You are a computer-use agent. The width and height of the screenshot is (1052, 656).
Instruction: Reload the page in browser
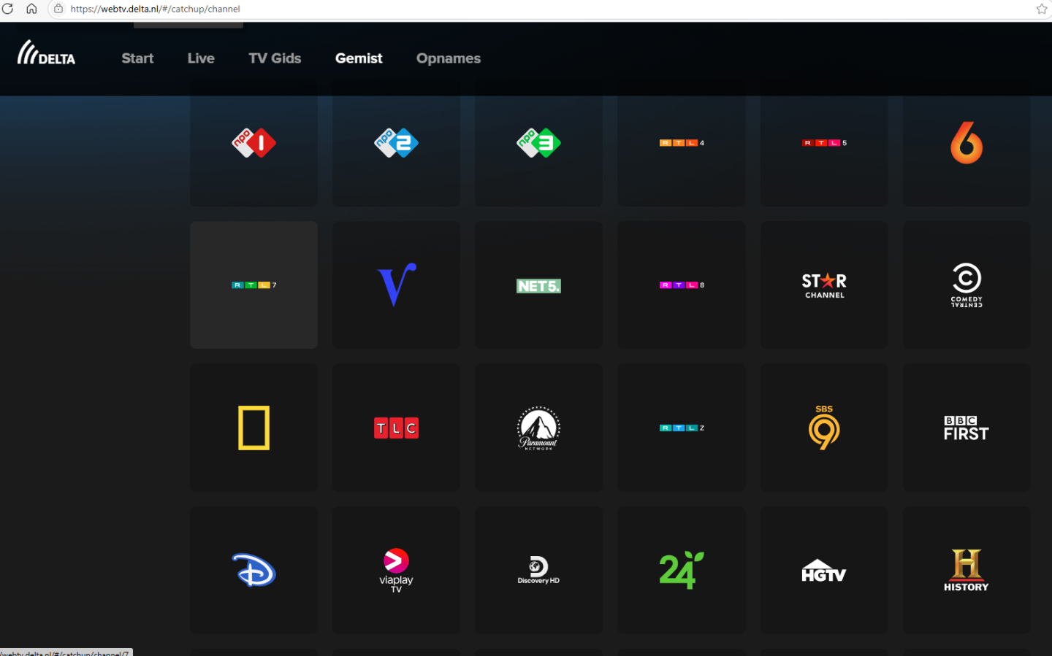[x=8, y=9]
